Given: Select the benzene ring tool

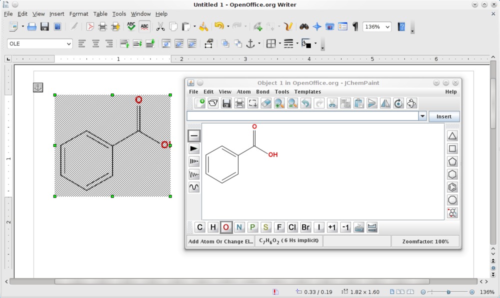Looking at the screenshot, I should coord(452,187).
